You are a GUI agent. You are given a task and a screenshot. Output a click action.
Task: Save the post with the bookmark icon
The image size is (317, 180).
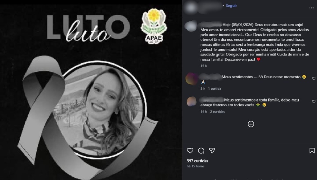tap(312, 150)
